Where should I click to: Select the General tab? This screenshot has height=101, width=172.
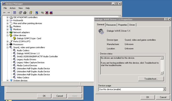click(101, 25)
